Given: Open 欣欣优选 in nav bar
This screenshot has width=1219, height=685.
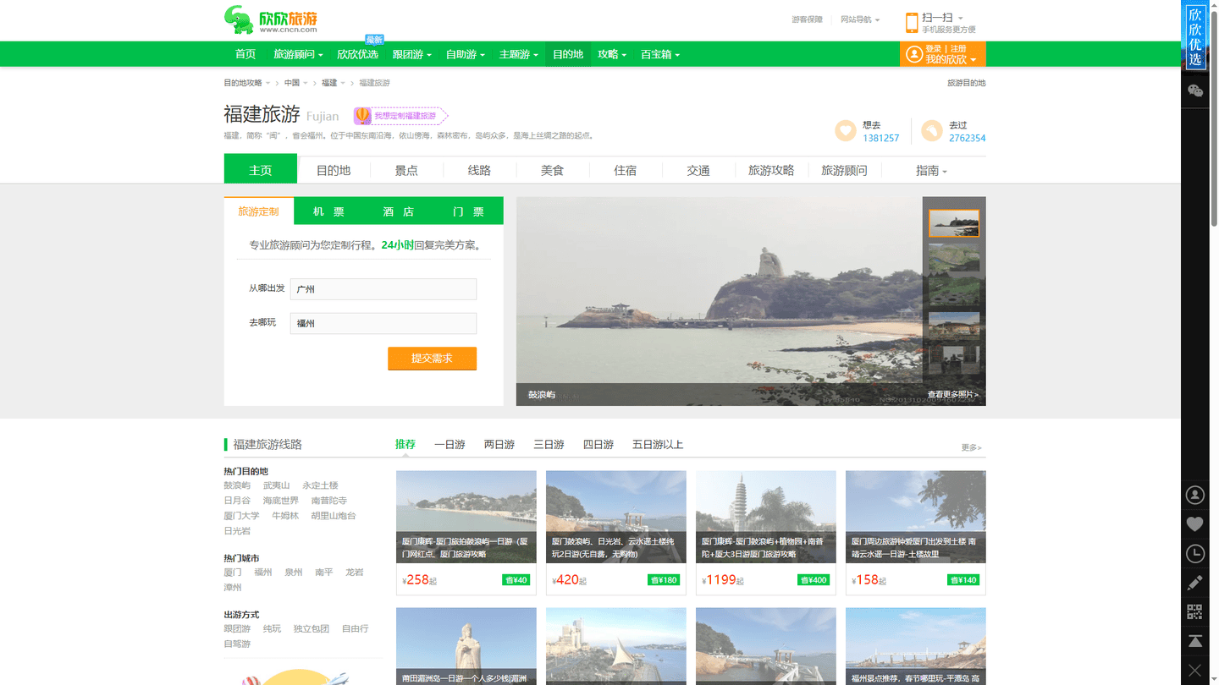Looking at the screenshot, I should (357, 54).
